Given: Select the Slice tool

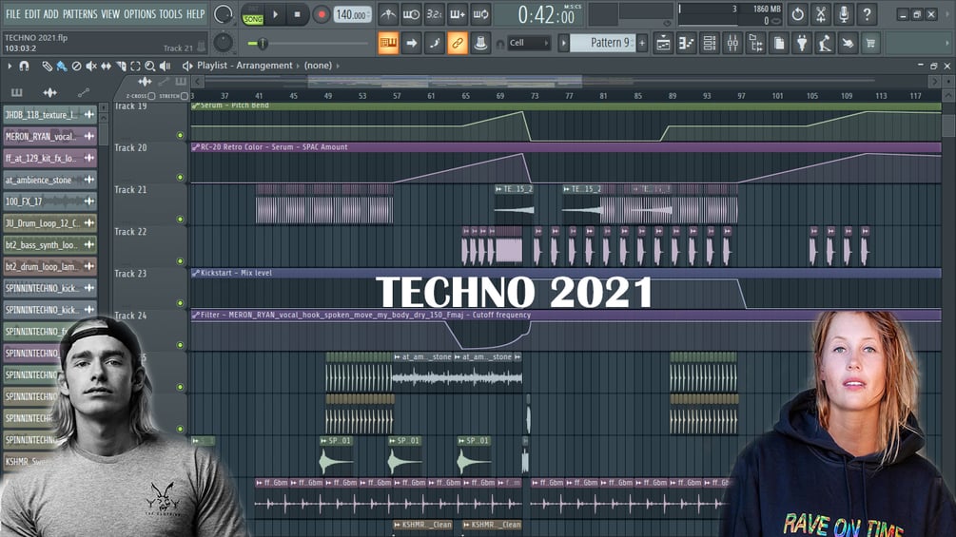Looking at the screenshot, I should click(121, 66).
